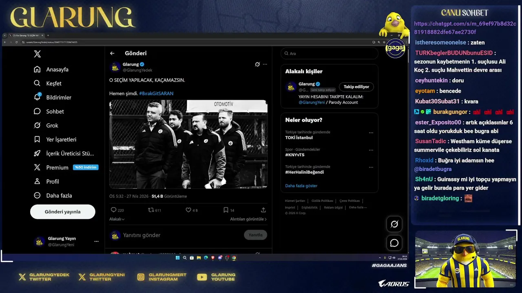522x293 pixels.
Task: Expand the Alakalı sort dropdown
Action: tap(117, 219)
